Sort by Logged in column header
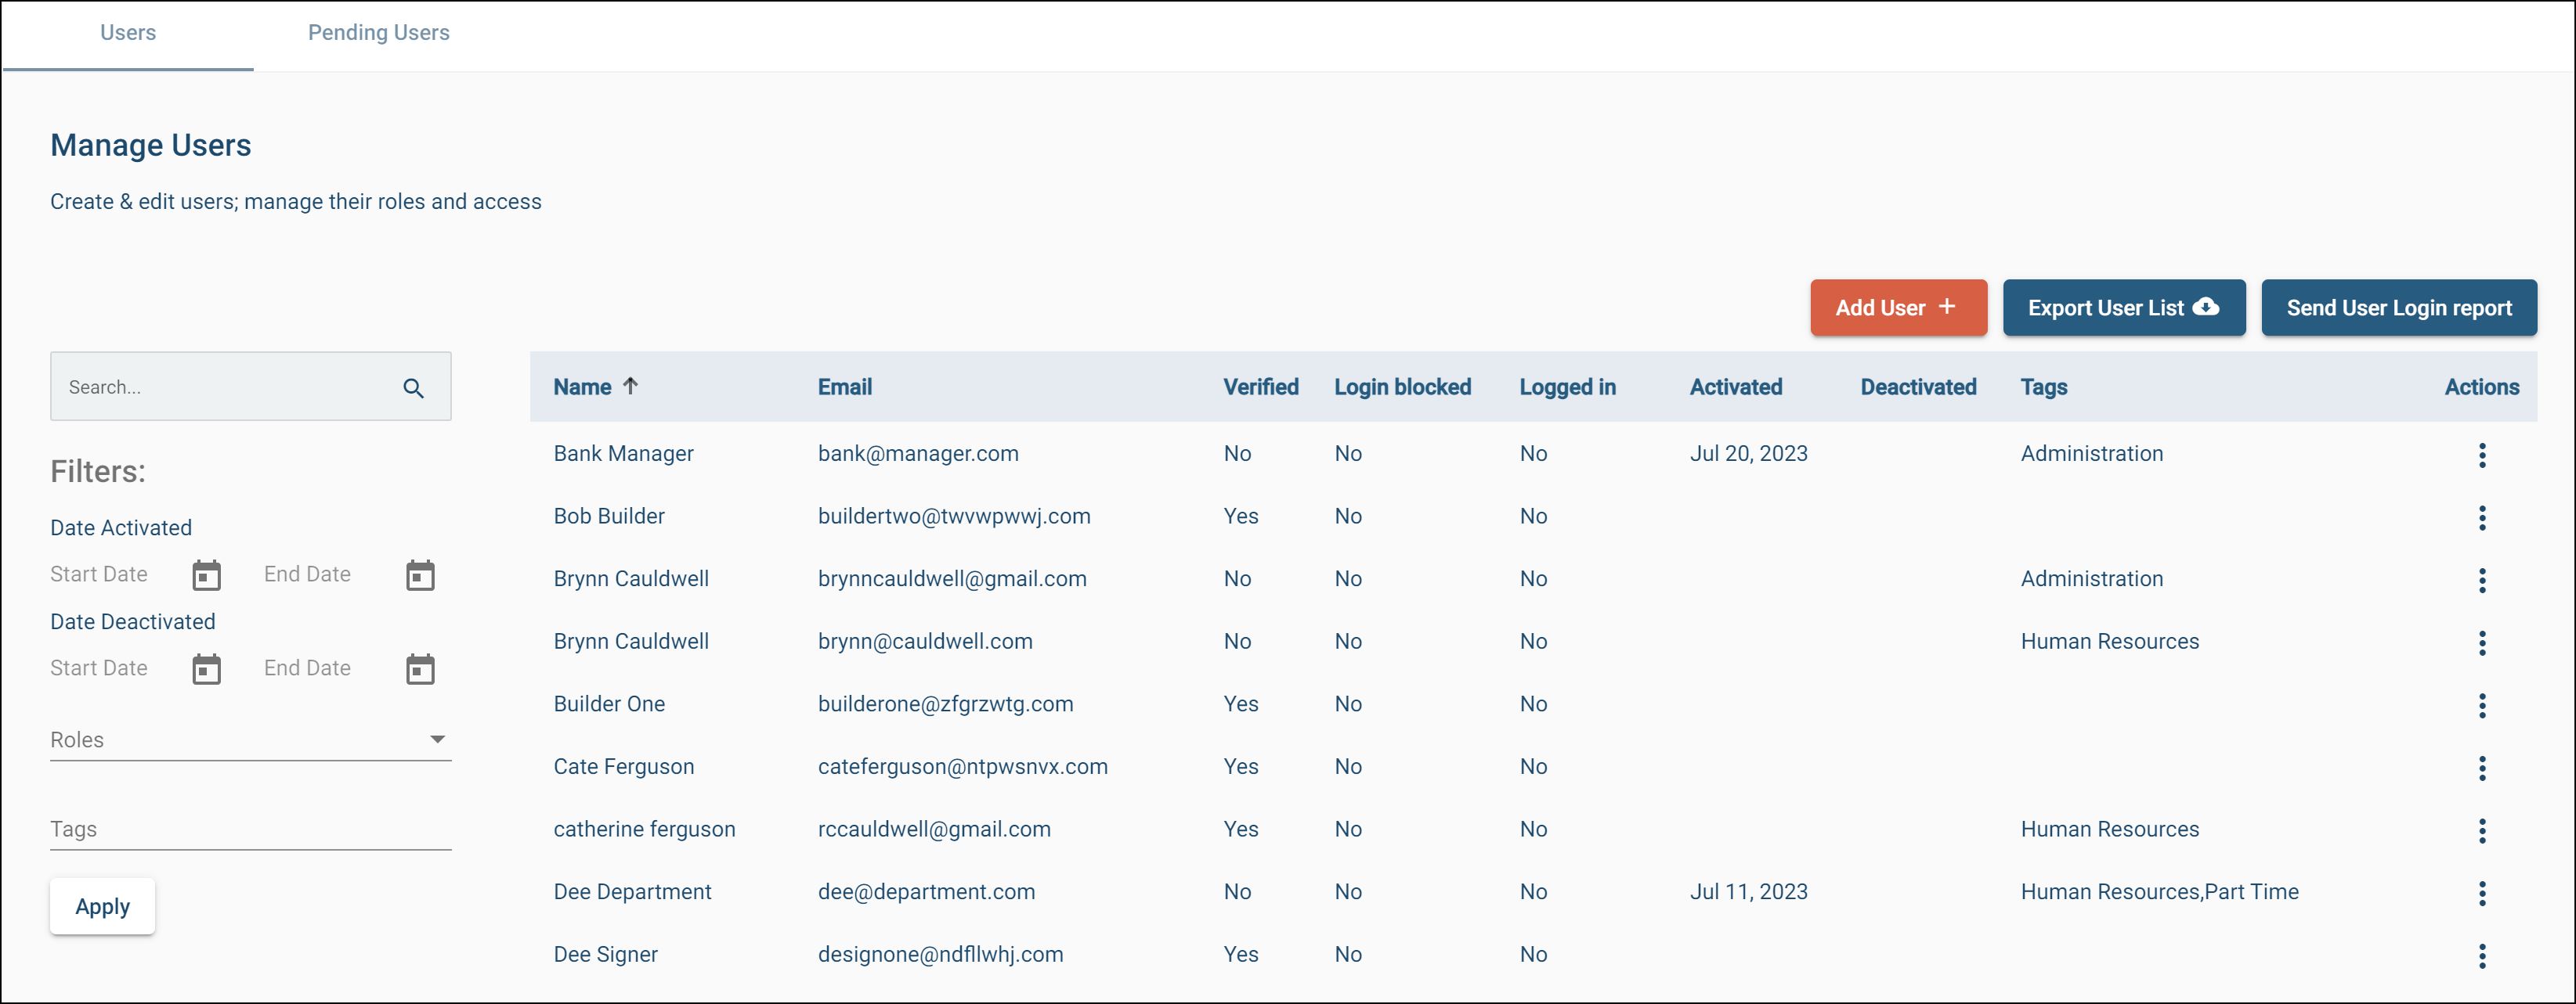2576x1004 pixels. tap(1567, 387)
